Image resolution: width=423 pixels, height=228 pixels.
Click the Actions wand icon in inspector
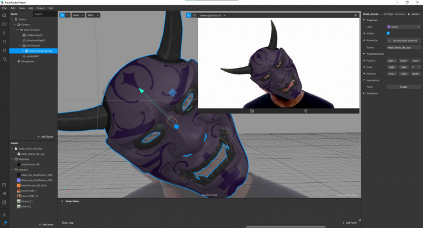(x=409, y=14)
